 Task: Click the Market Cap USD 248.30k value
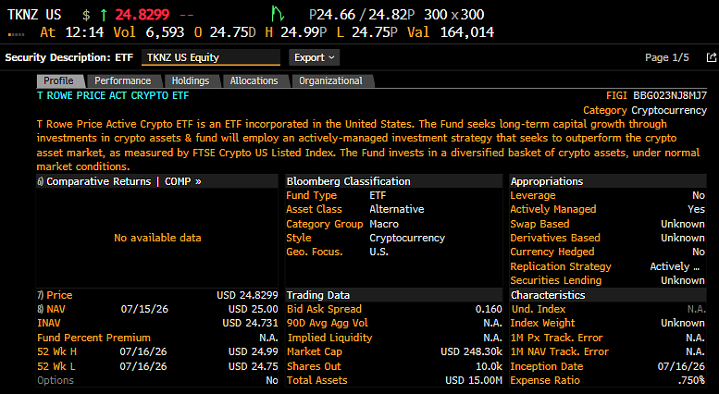point(471,351)
